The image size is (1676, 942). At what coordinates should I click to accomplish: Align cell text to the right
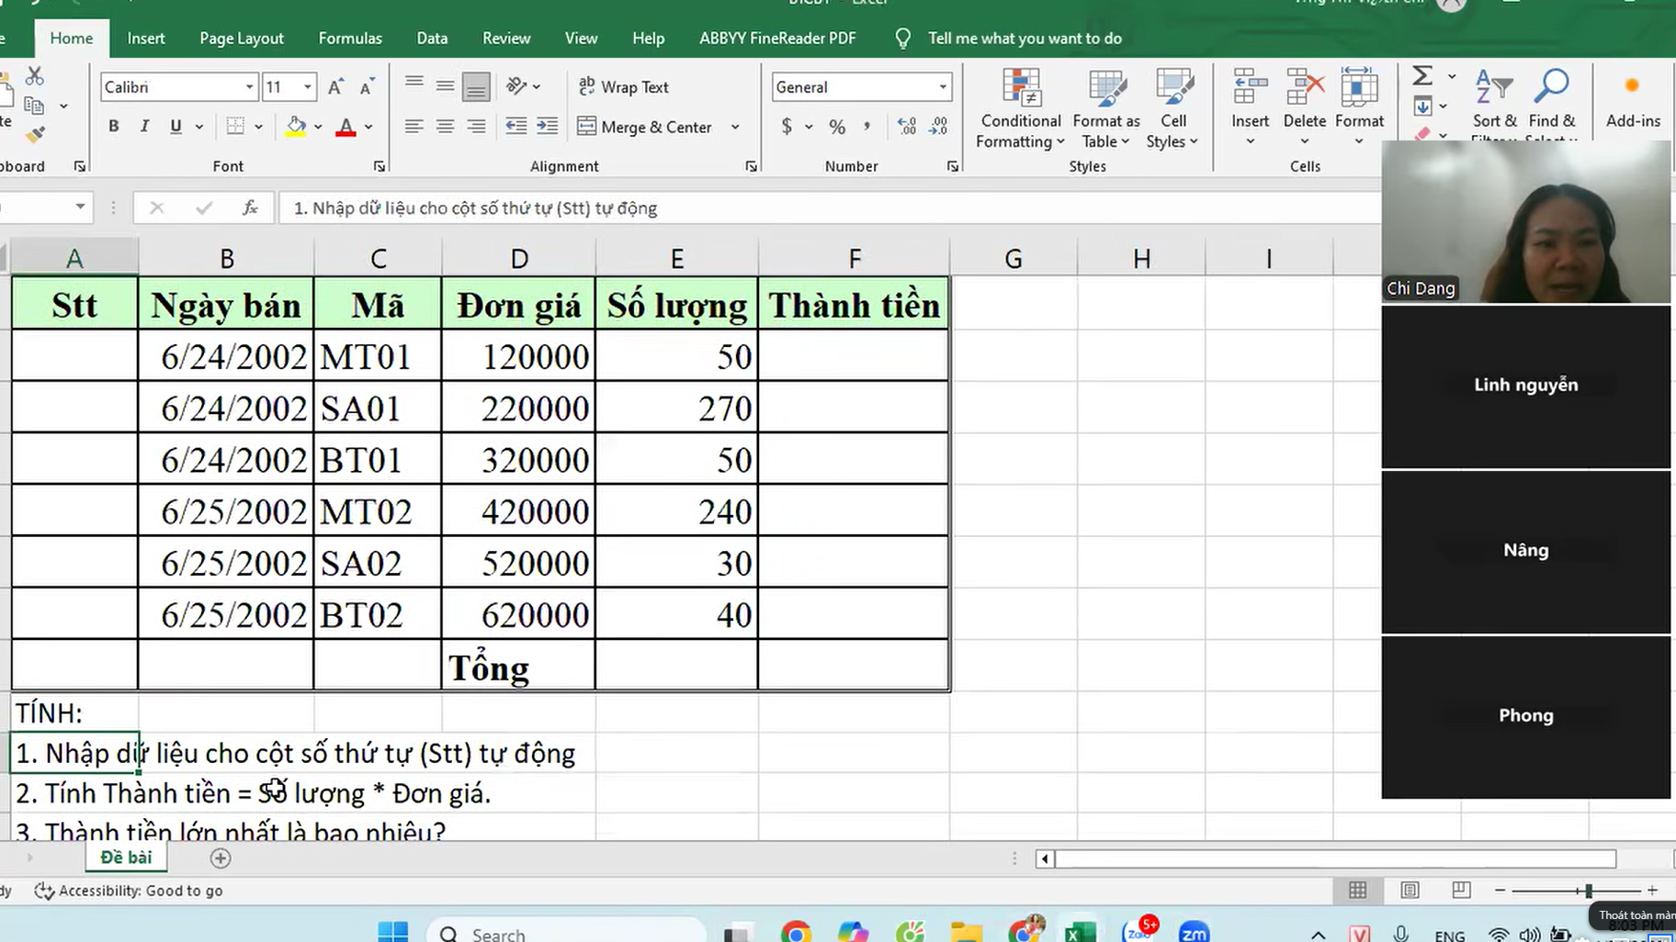coord(476,127)
